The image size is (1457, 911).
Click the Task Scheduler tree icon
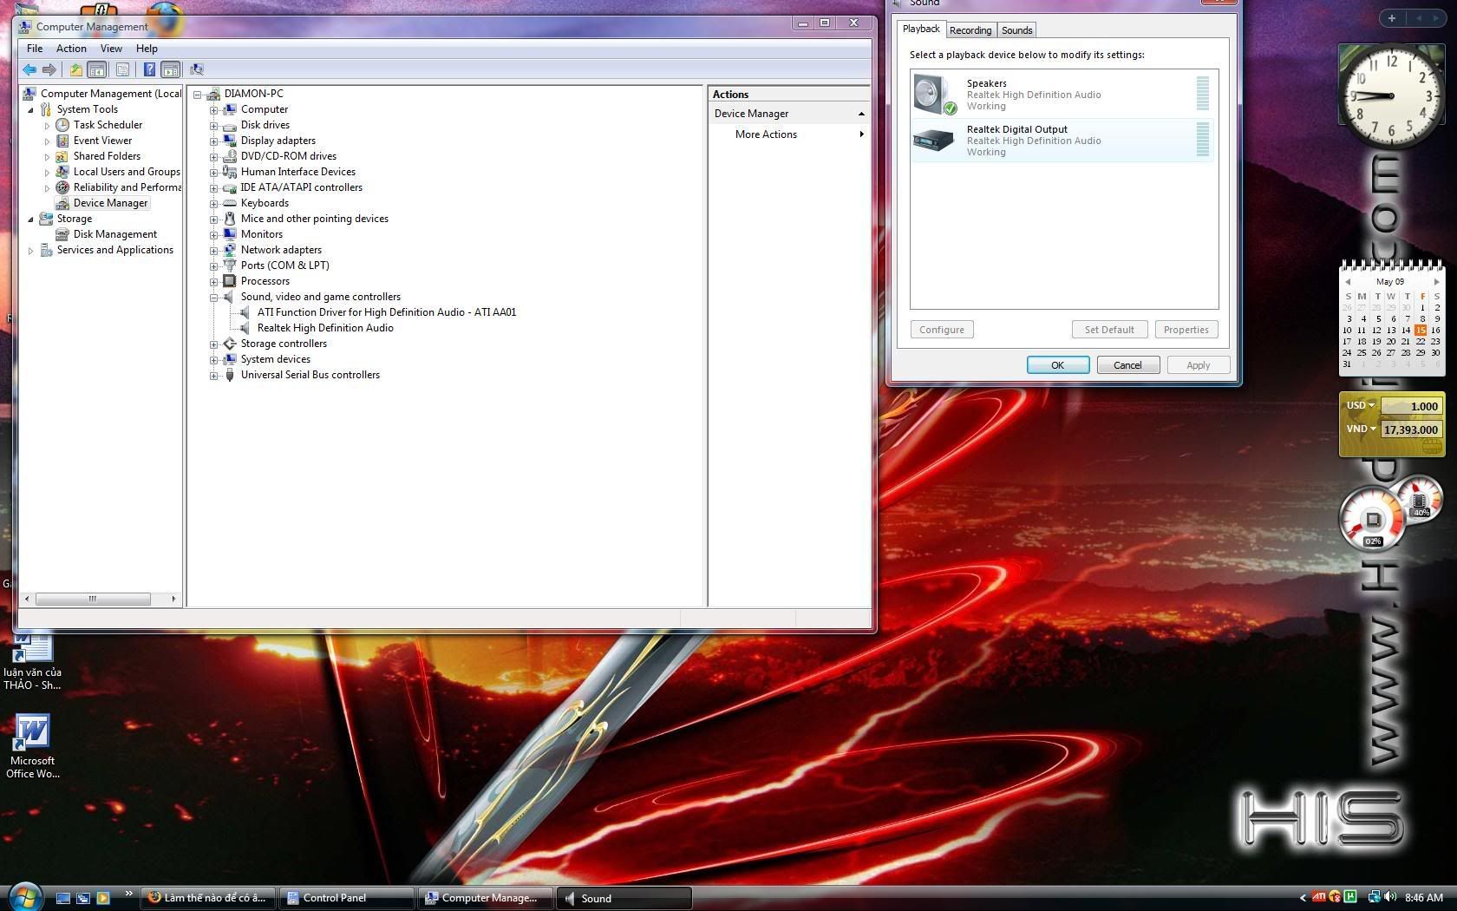click(62, 125)
